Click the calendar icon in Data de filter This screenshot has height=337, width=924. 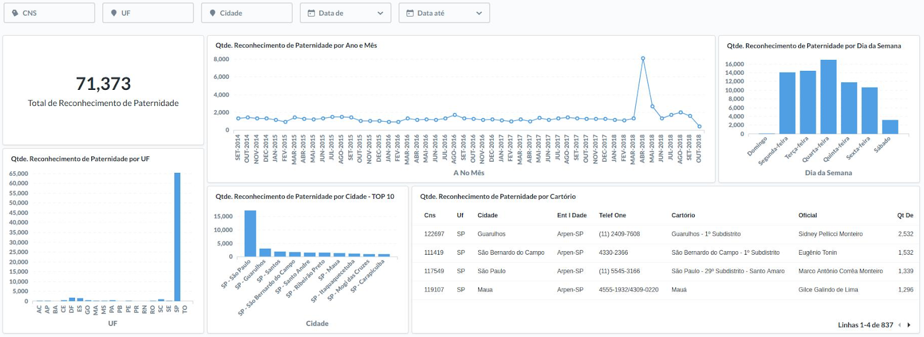(x=311, y=13)
